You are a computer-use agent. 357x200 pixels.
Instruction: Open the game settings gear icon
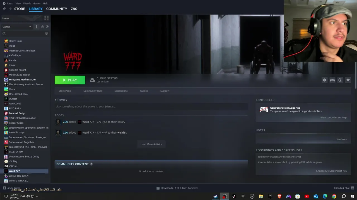pyautogui.click(x=325, y=80)
